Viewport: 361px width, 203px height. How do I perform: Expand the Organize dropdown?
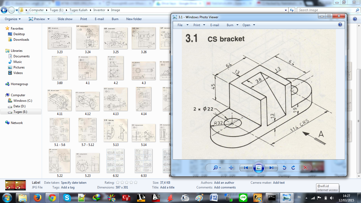pos(13,19)
